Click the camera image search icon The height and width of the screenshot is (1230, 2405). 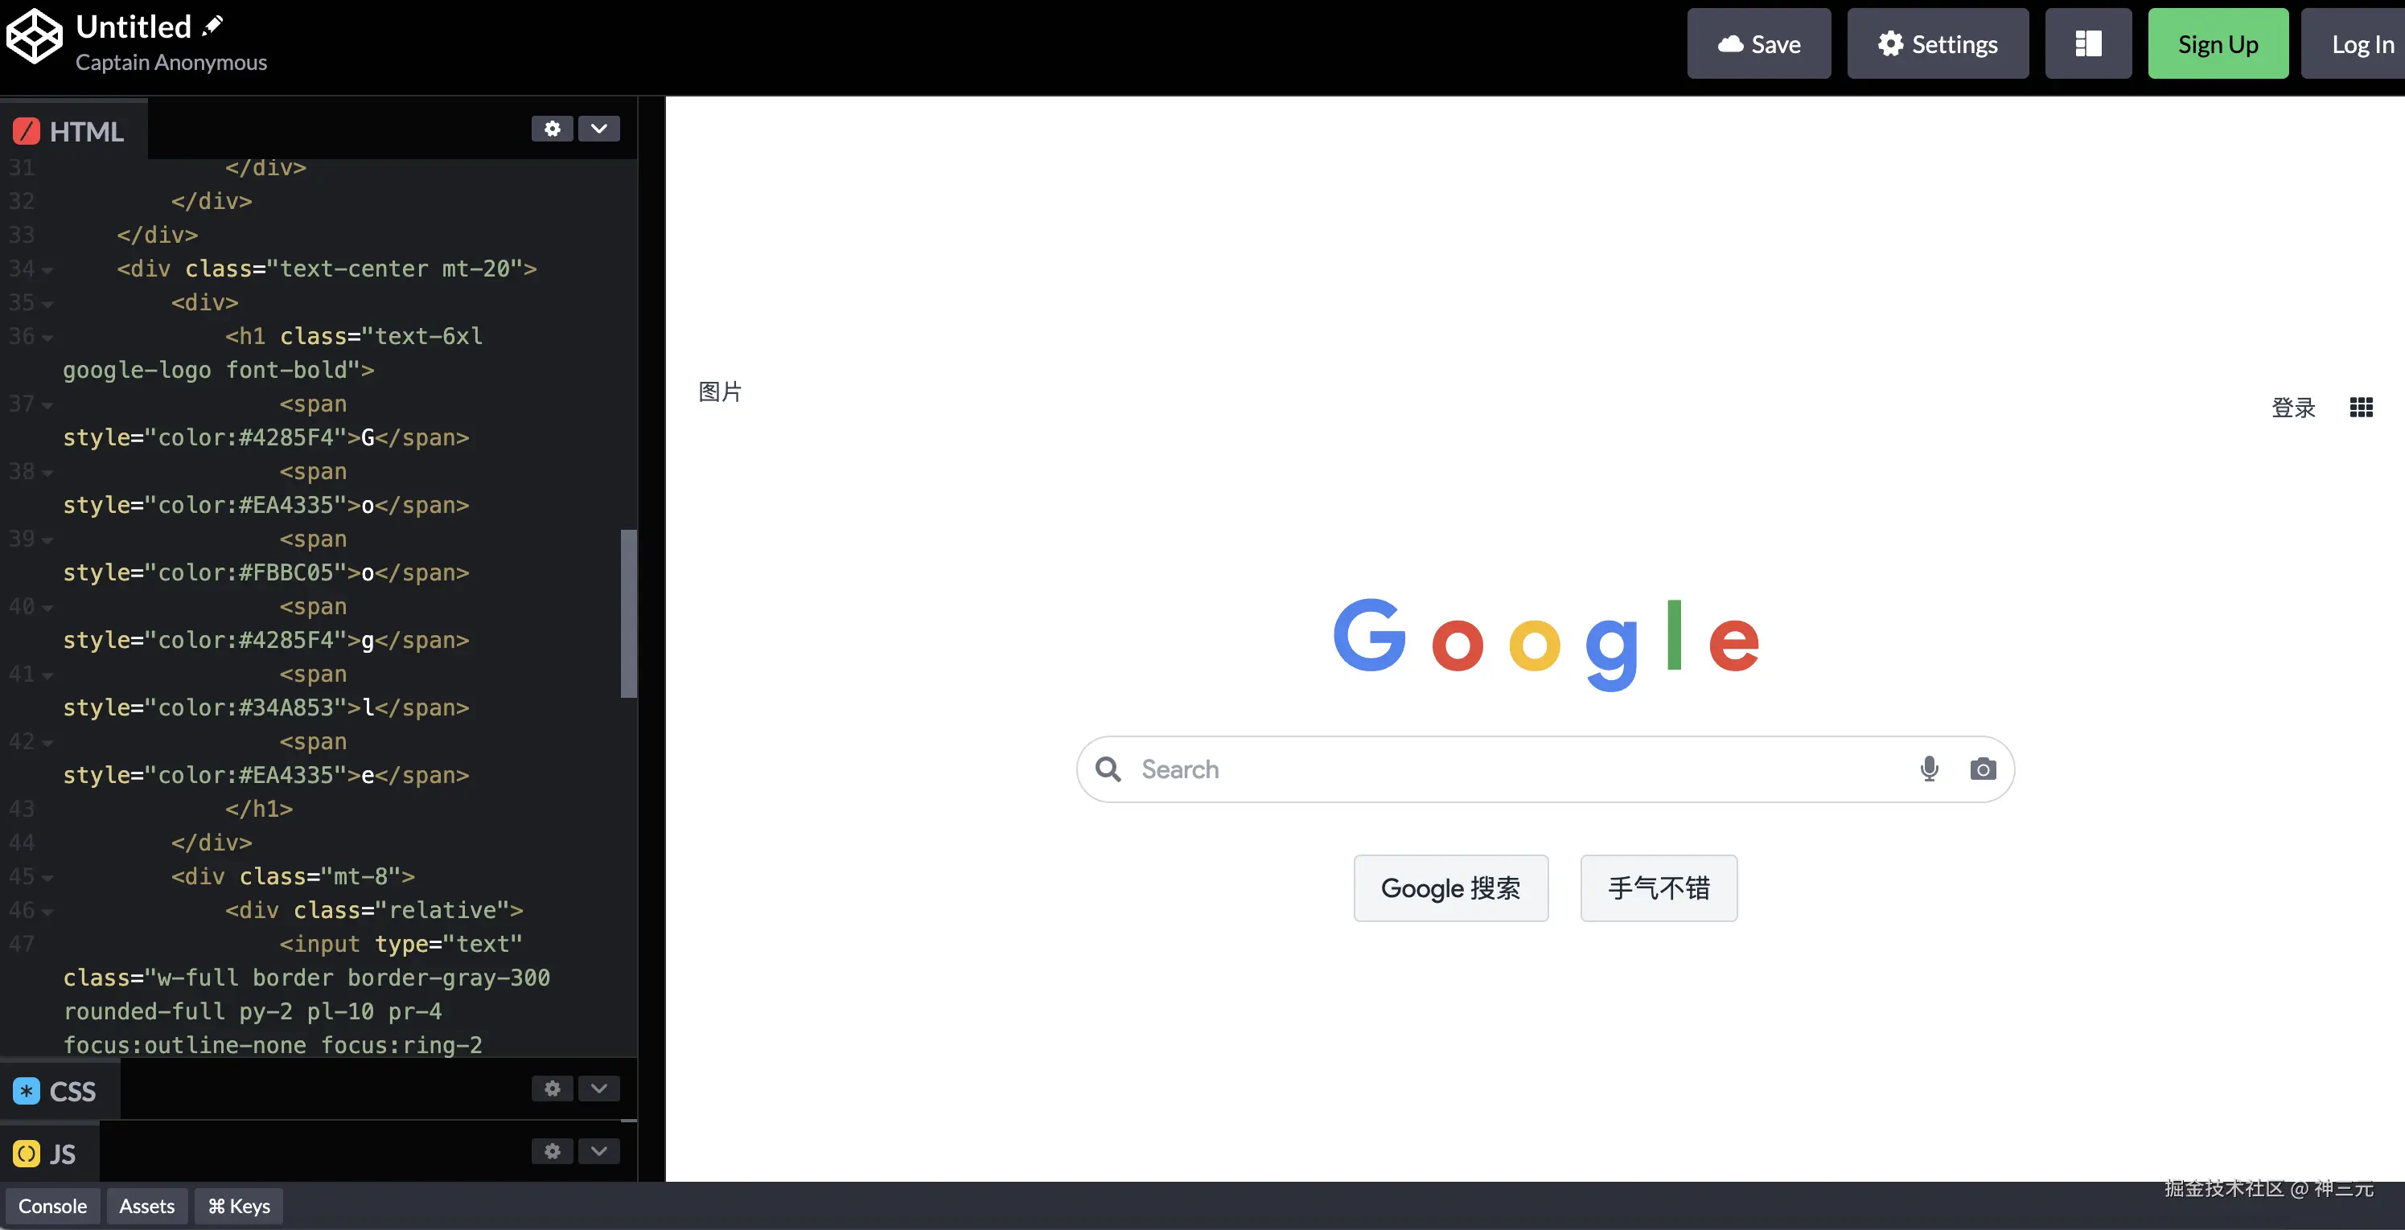pyautogui.click(x=1983, y=768)
